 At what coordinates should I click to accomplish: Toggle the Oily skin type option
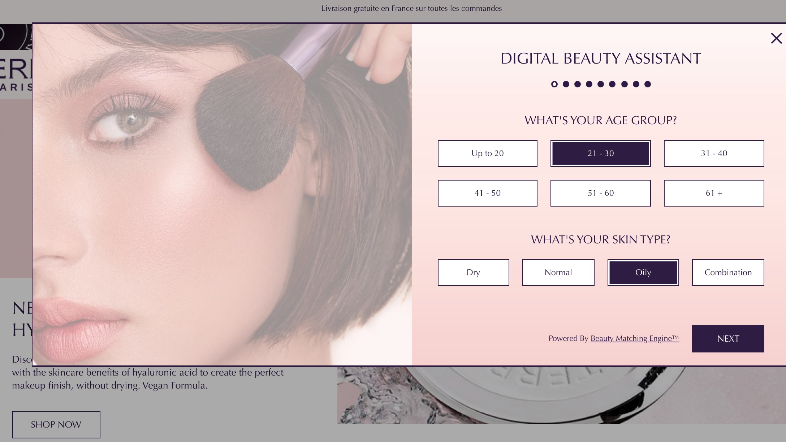pyautogui.click(x=643, y=273)
